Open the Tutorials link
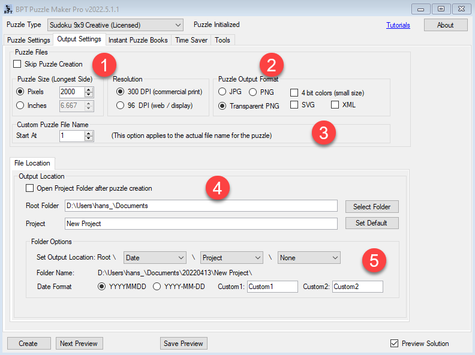 [x=398, y=25]
